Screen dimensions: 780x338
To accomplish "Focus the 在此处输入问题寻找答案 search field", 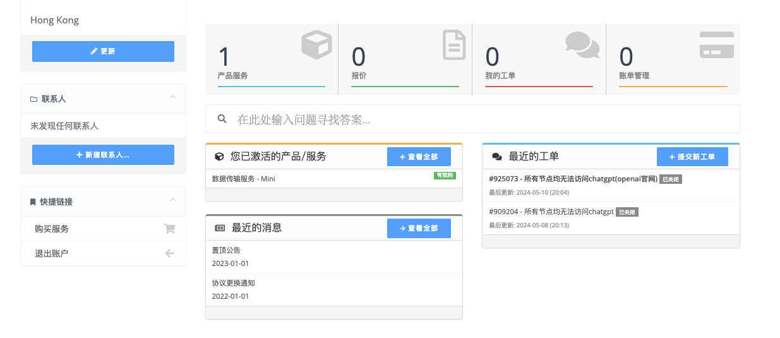I will (x=480, y=119).
